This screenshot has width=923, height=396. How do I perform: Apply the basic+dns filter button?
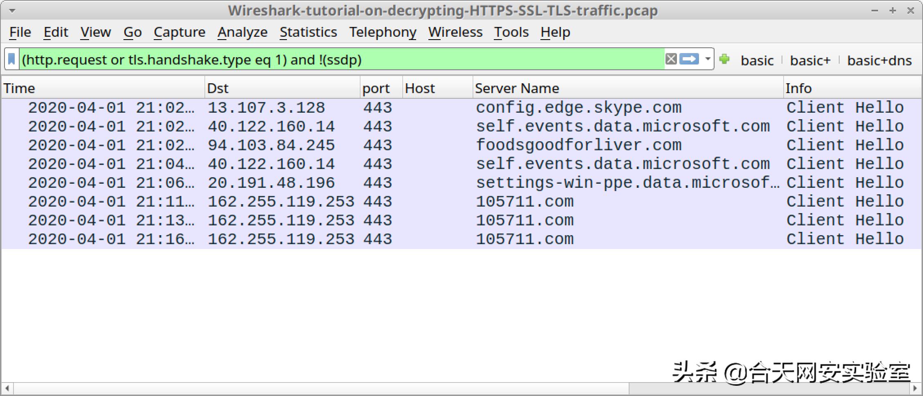point(879,60)
